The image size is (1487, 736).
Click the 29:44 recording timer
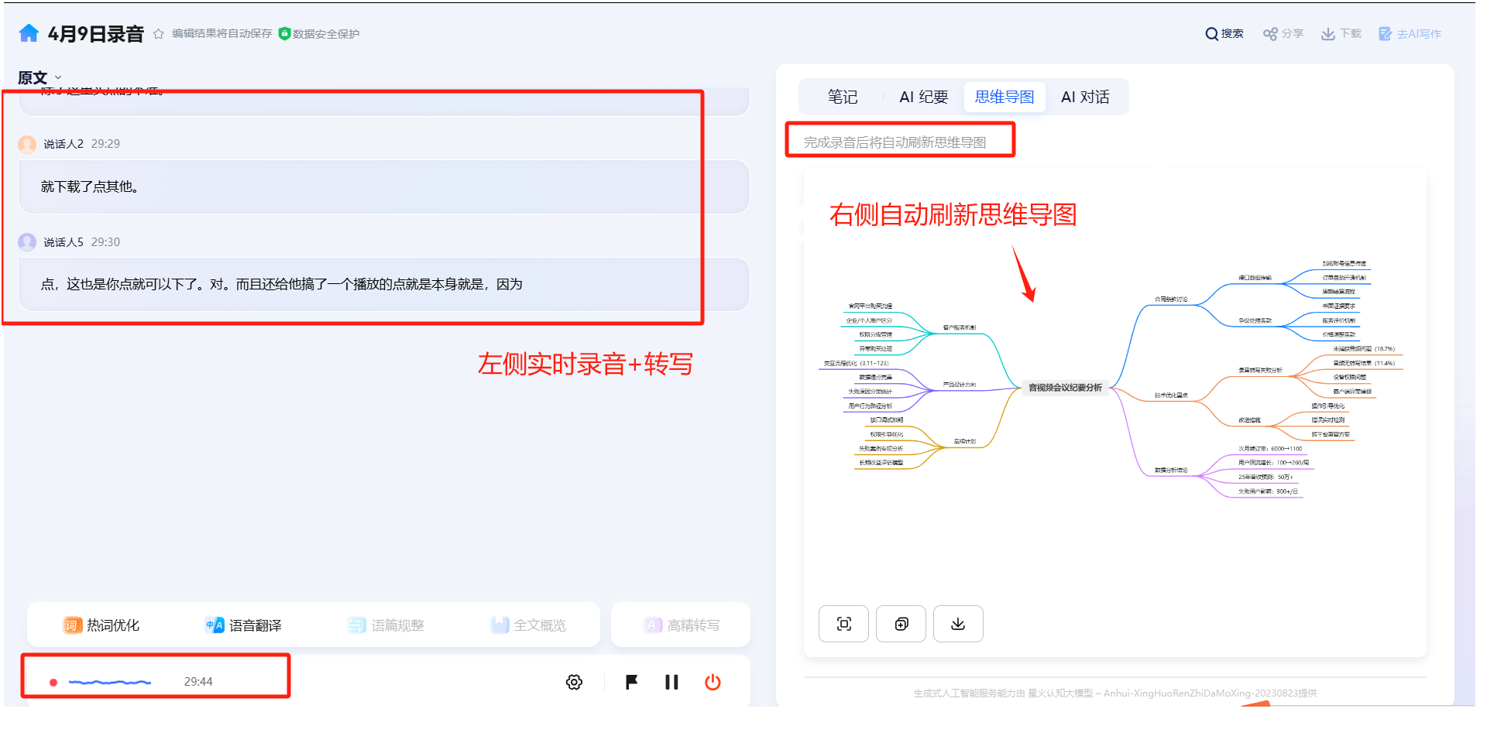coord(198,682)
